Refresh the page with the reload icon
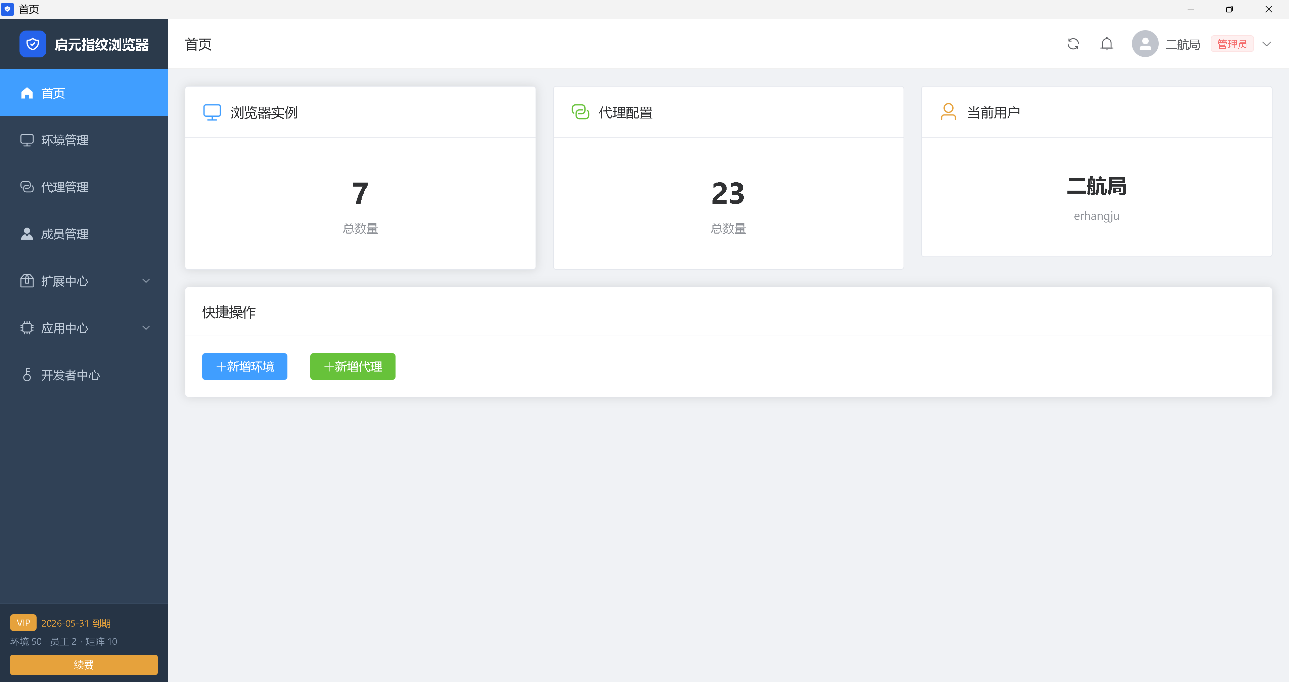Viewport: 1289px width, 682px height. point(1073,44)
